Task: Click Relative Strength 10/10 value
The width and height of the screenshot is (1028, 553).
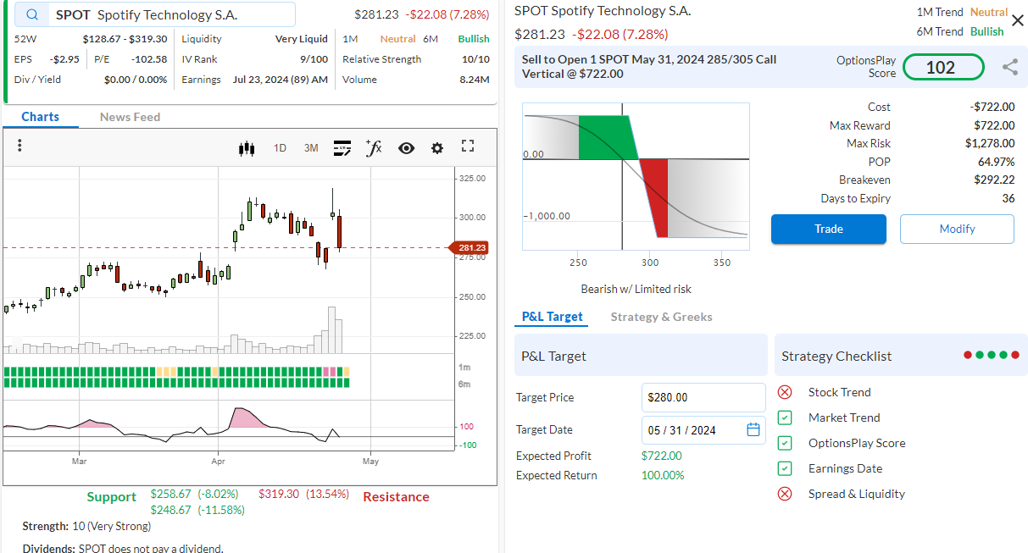Action: (x=475, y=59)
